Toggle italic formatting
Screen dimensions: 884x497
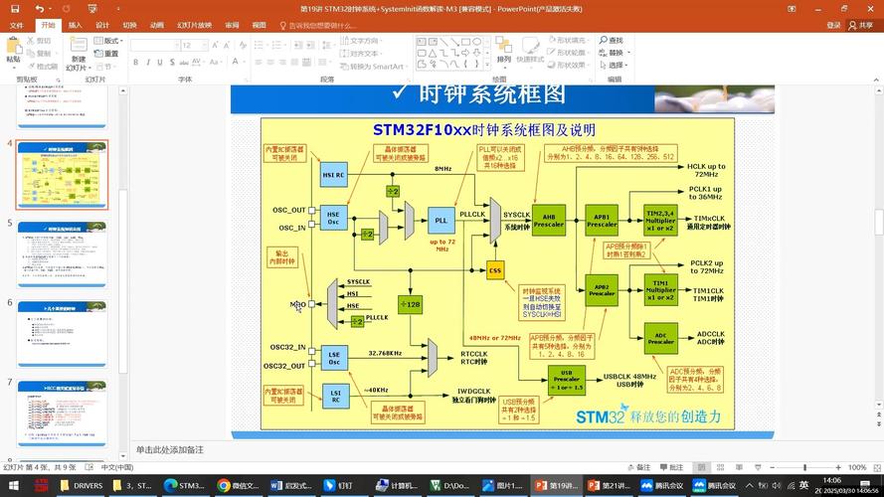148,62
